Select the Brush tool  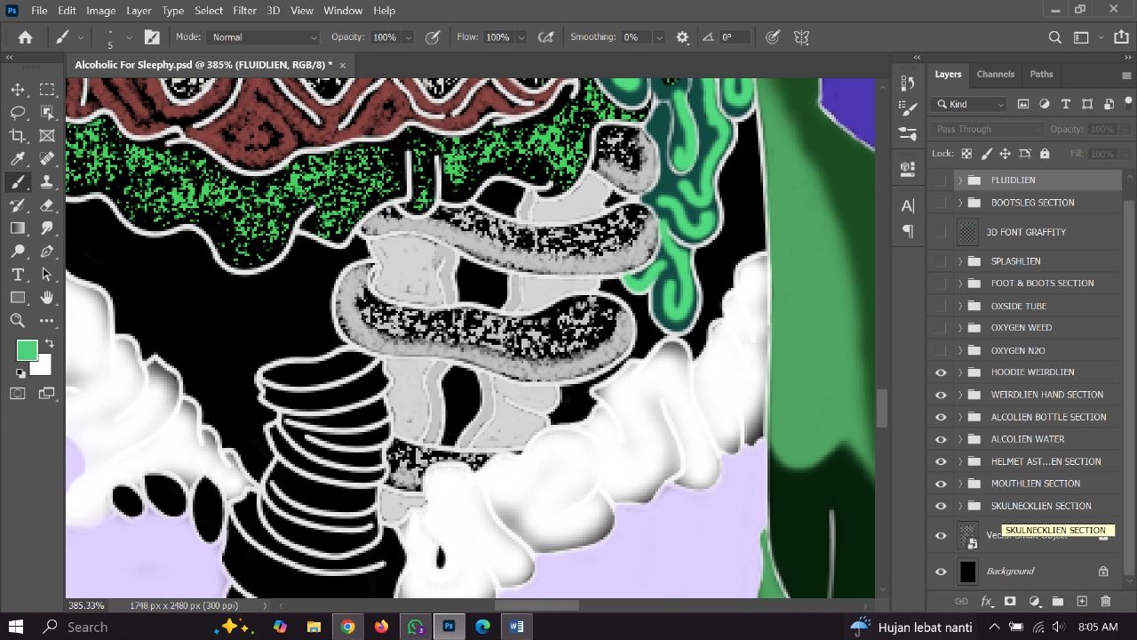pyautogui.click(x=18, y=182)
